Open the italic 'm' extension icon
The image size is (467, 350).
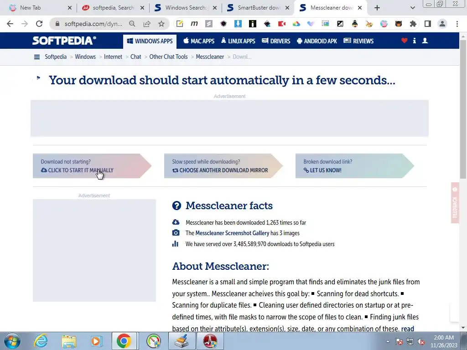194,24
